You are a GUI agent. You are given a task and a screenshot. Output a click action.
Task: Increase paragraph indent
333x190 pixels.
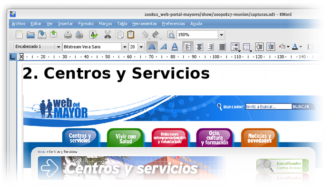coord(271,47)
